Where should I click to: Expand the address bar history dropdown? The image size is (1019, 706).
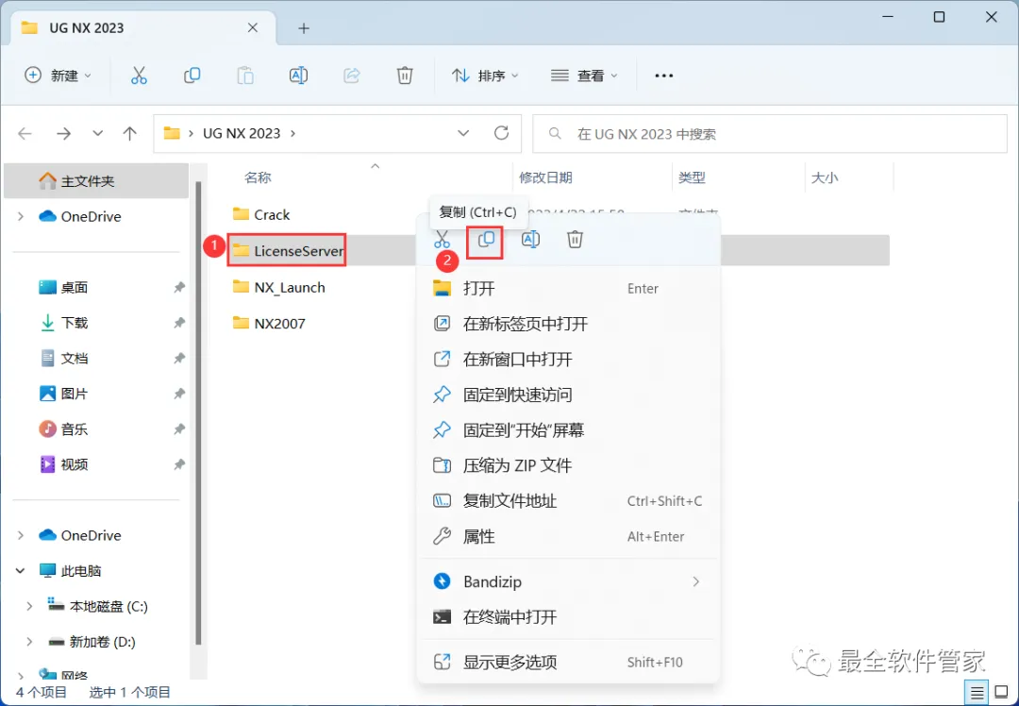coord(463,133)
